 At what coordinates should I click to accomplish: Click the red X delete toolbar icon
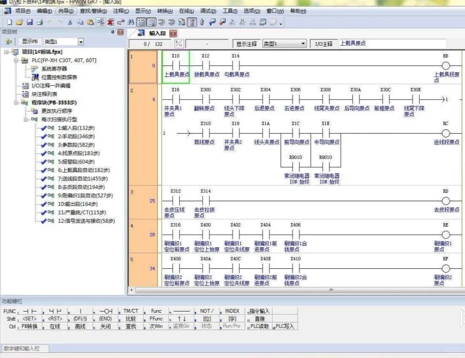[111, 22]
